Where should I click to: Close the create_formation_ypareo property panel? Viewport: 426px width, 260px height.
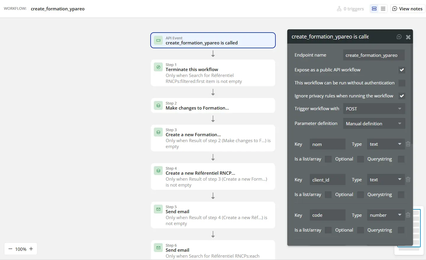(408, 37)
